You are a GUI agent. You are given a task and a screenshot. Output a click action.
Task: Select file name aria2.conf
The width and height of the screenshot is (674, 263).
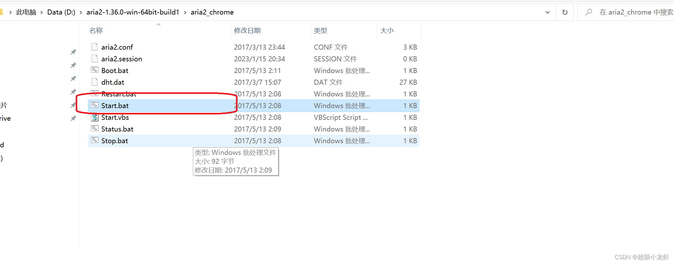117,47
